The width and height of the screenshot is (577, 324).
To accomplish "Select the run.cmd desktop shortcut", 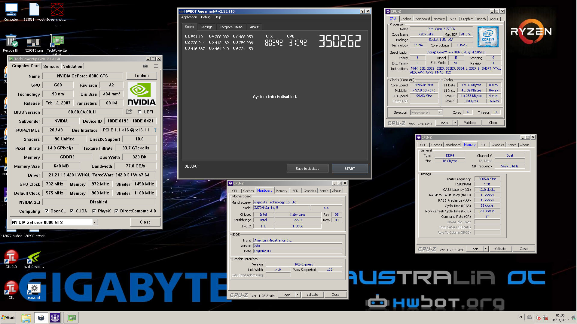I will point(34,290).
